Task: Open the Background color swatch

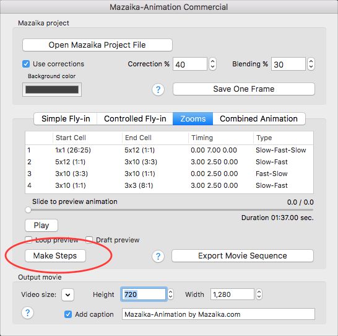Action: pyautogui.click(x=52, y=89)
